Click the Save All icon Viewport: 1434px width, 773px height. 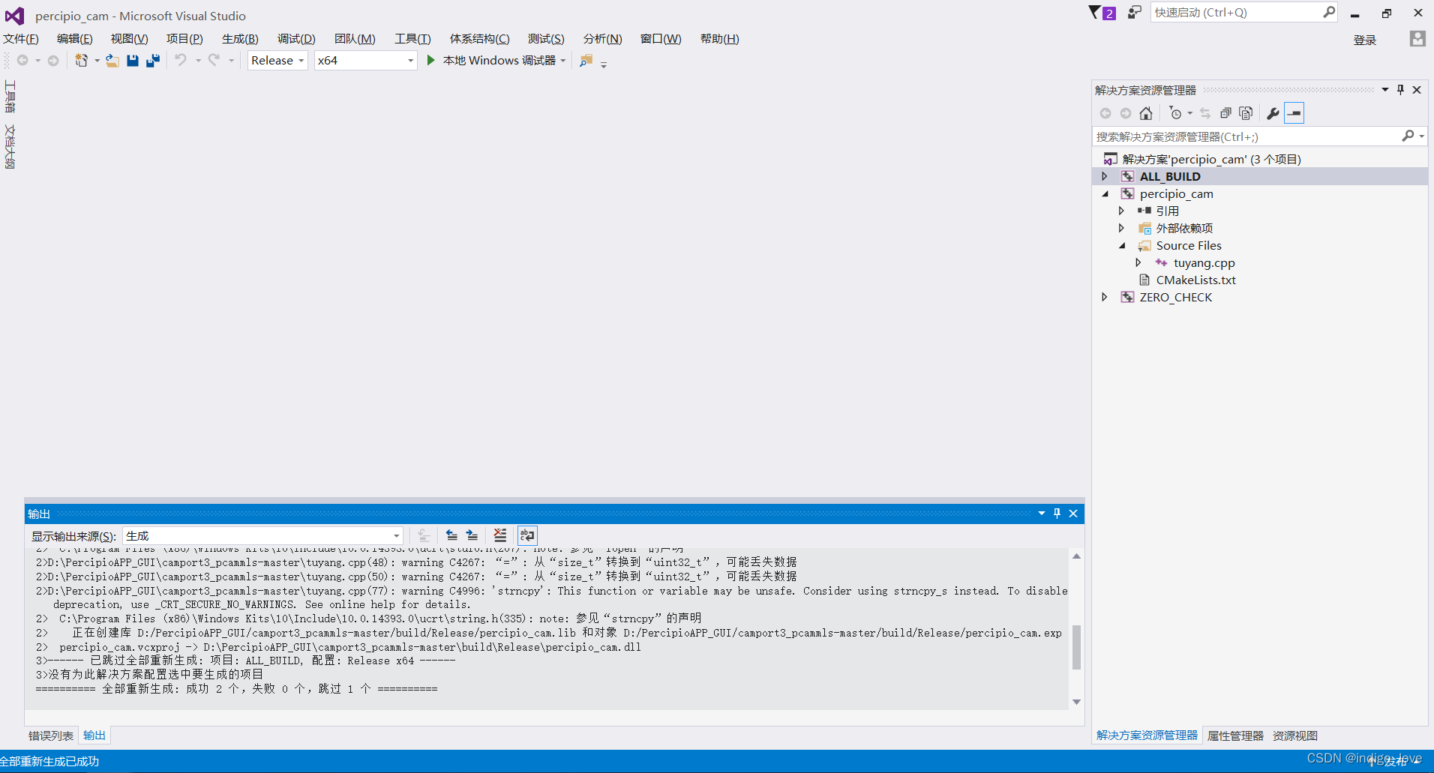(x=153, y=61)
